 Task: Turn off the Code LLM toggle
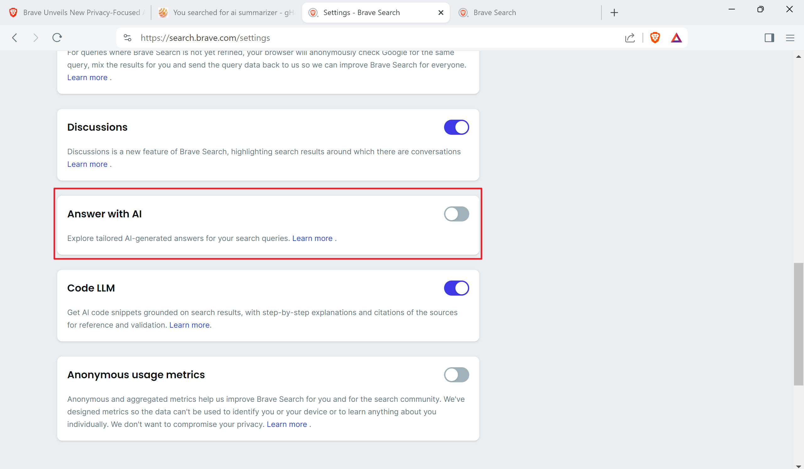point(456,288)
